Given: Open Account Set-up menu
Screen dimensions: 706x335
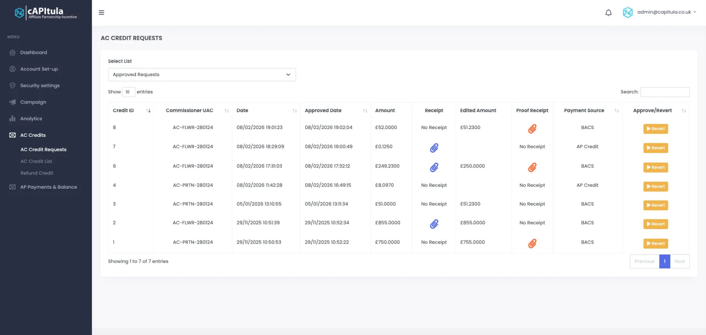Looking at the screenshot, I should click(x=39, y=69).
